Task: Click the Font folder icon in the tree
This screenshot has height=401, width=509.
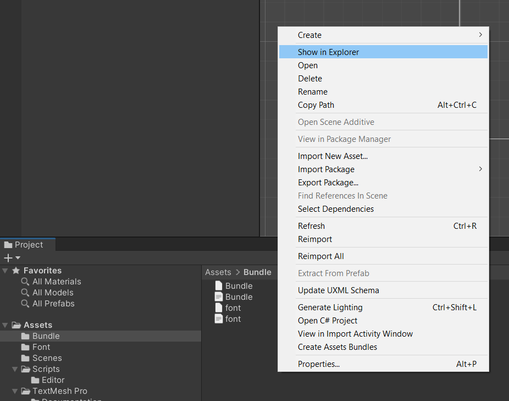Action: point(25,347)
